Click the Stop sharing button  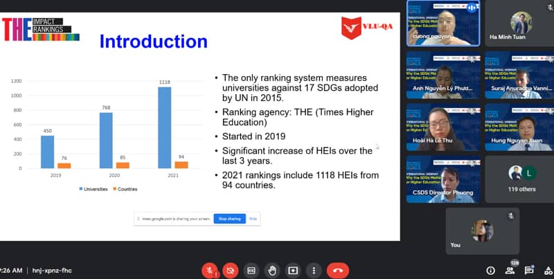pyautogui.click(x=228, y=219)
